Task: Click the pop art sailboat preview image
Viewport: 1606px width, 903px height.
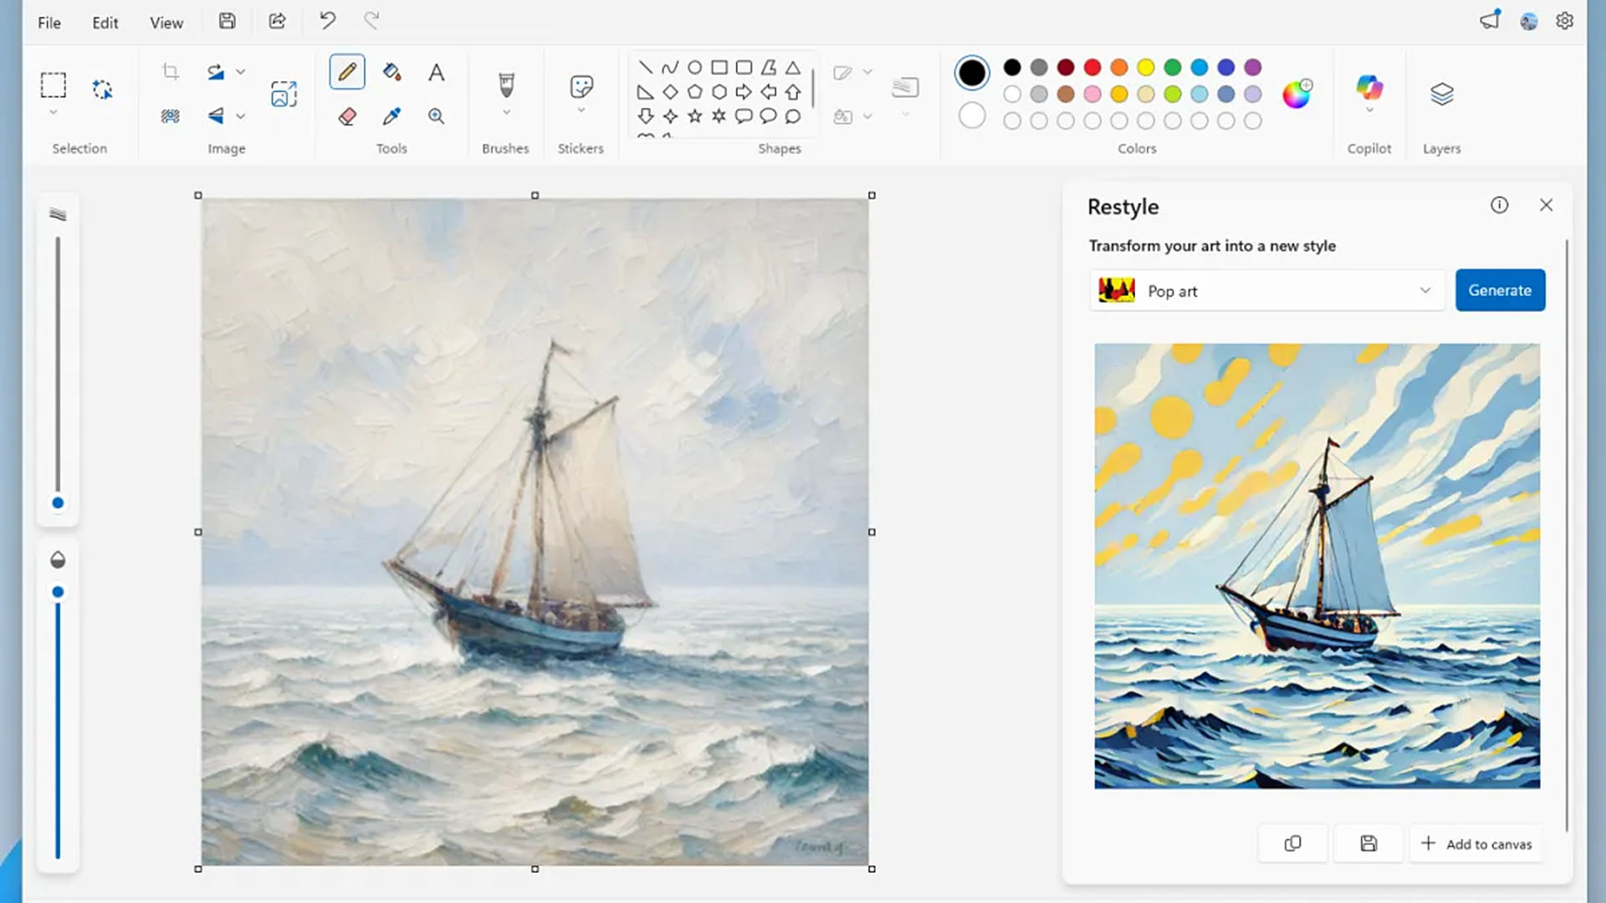Action: pyautogui.click(x=1317, y=565)
